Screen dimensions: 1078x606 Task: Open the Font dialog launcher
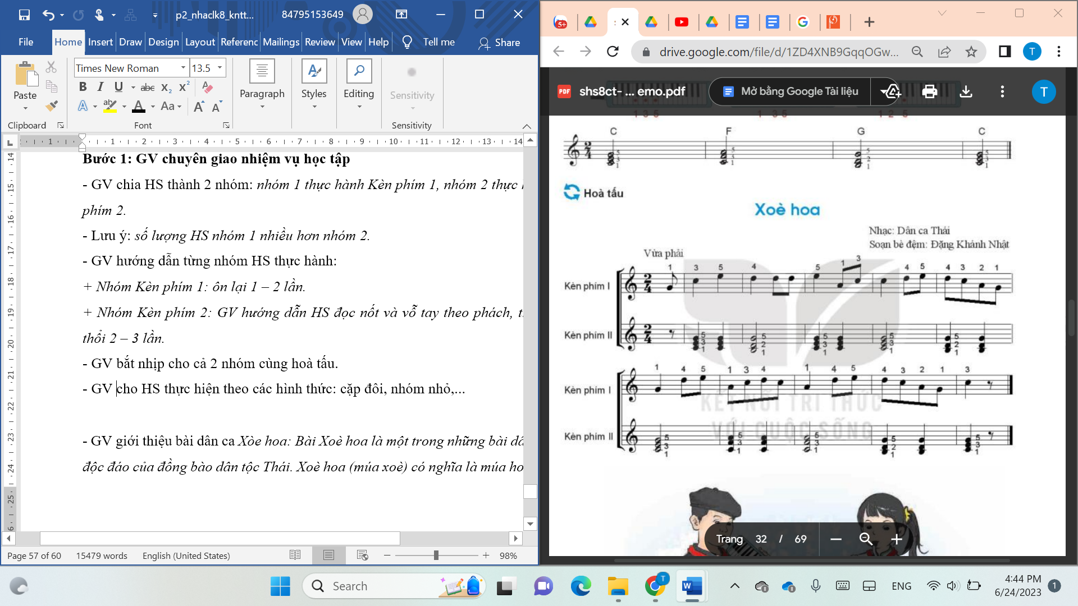click(226, 125)
